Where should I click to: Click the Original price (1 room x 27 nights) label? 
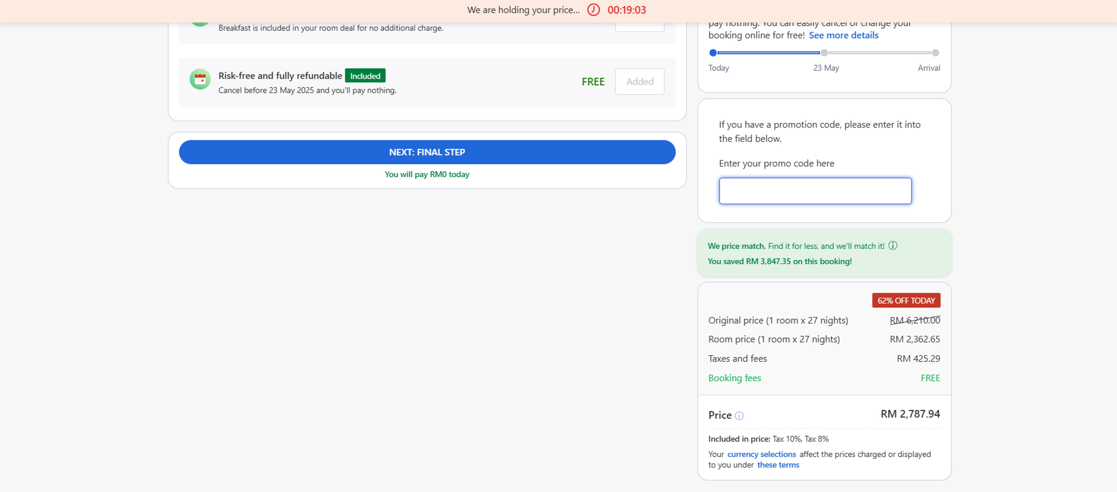tap(778, 320)
